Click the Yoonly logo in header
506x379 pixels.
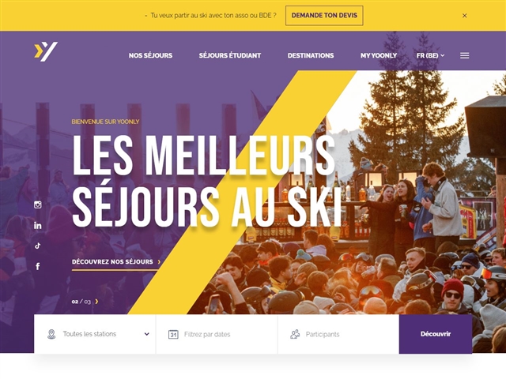tap(46, 51)
